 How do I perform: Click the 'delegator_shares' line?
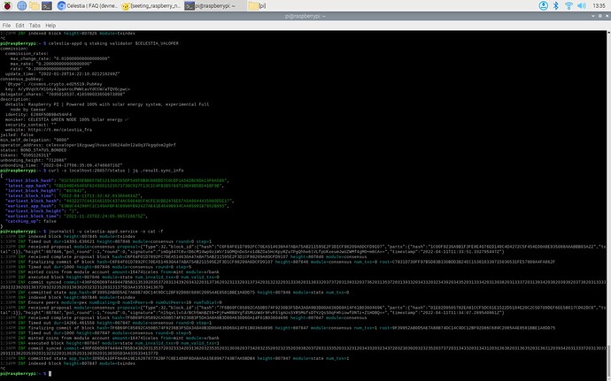point(62,95)
